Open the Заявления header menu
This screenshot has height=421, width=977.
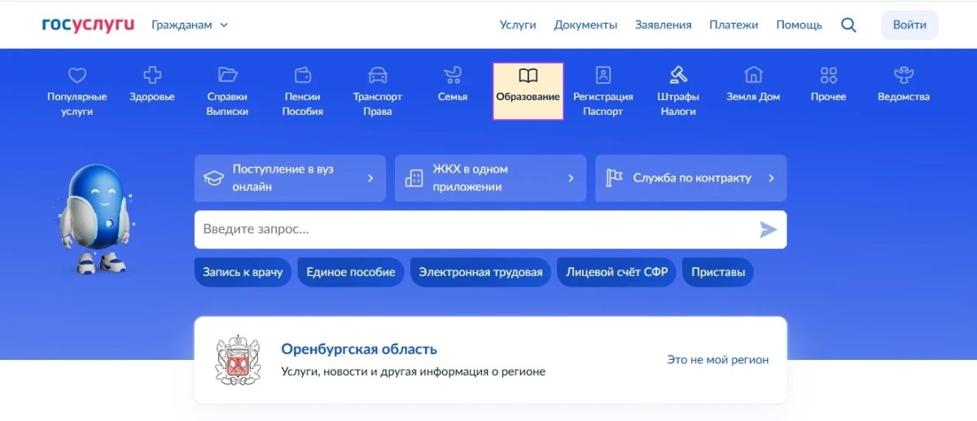tap(664, 24)
